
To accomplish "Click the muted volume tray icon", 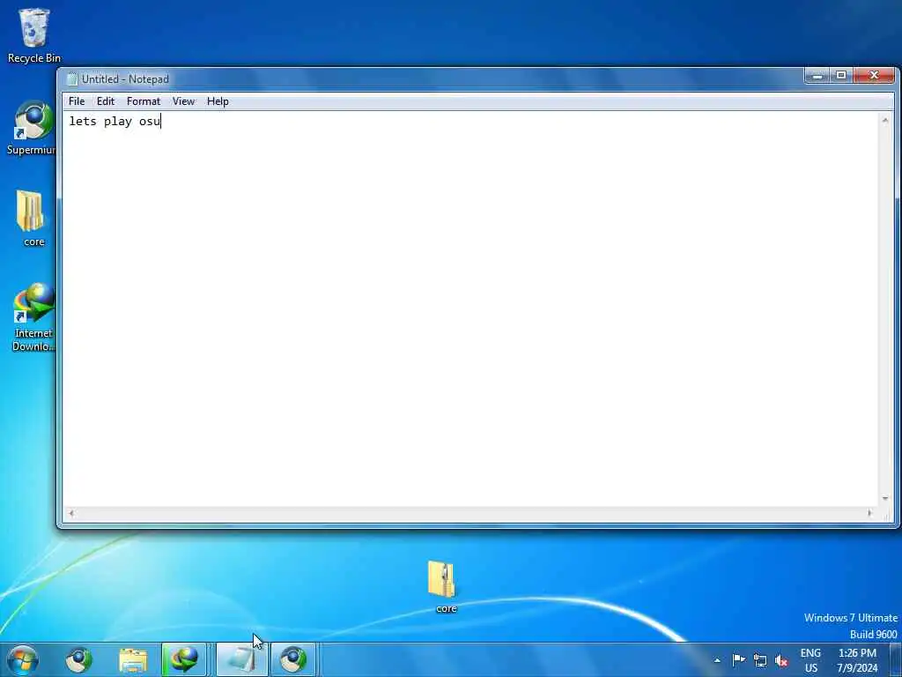I will point(780,660).
